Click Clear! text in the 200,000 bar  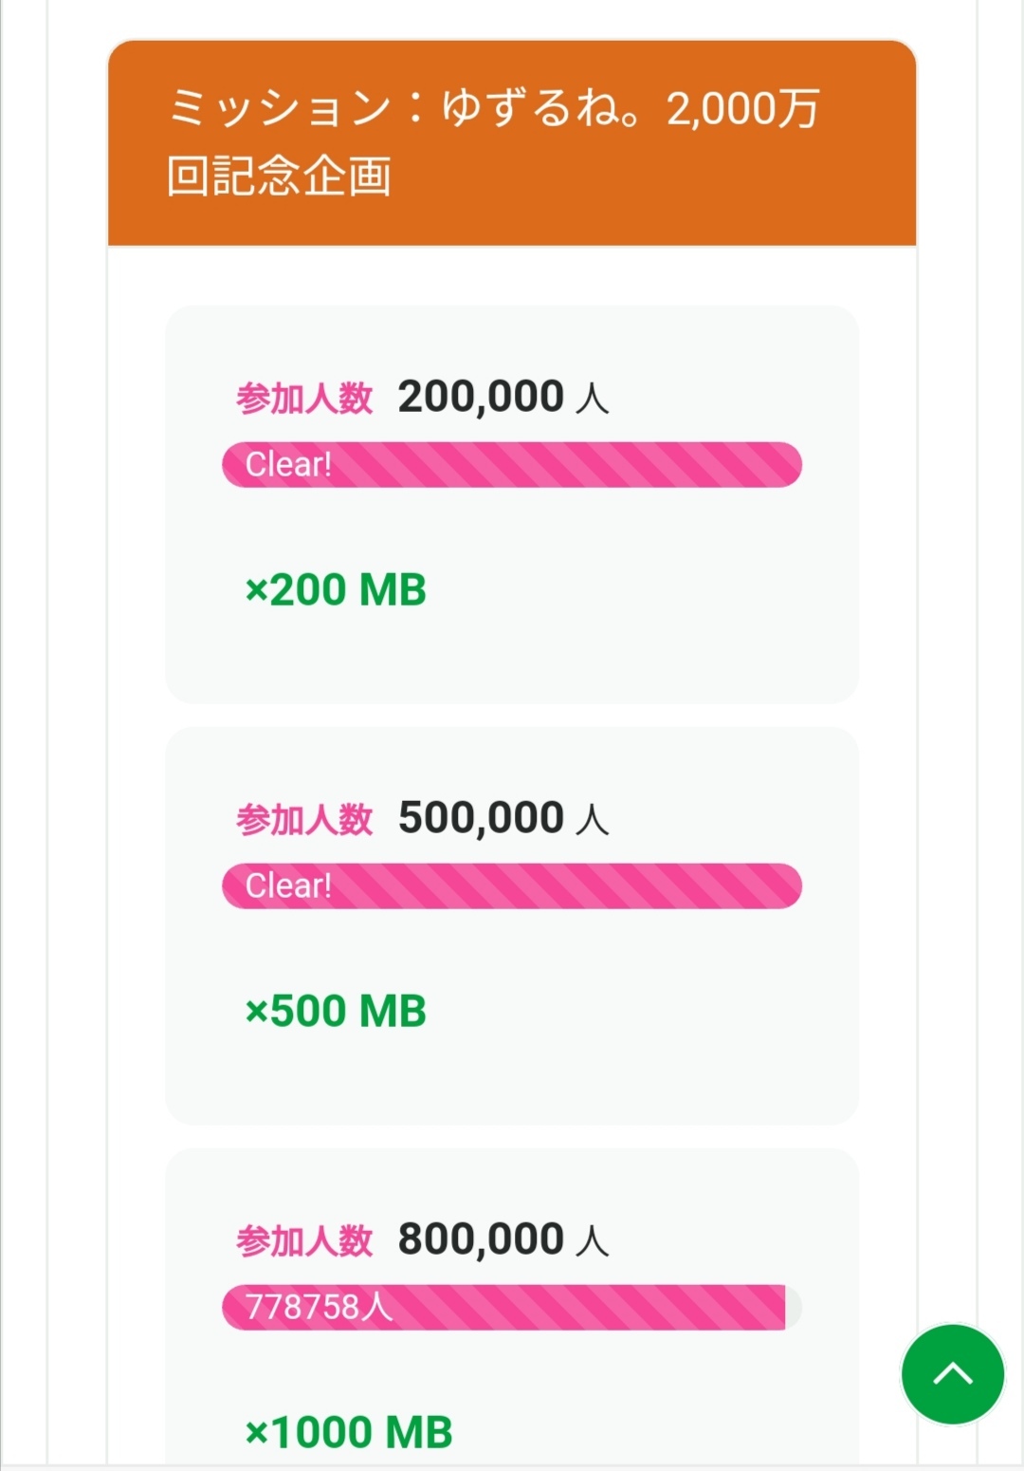(288, 465)
